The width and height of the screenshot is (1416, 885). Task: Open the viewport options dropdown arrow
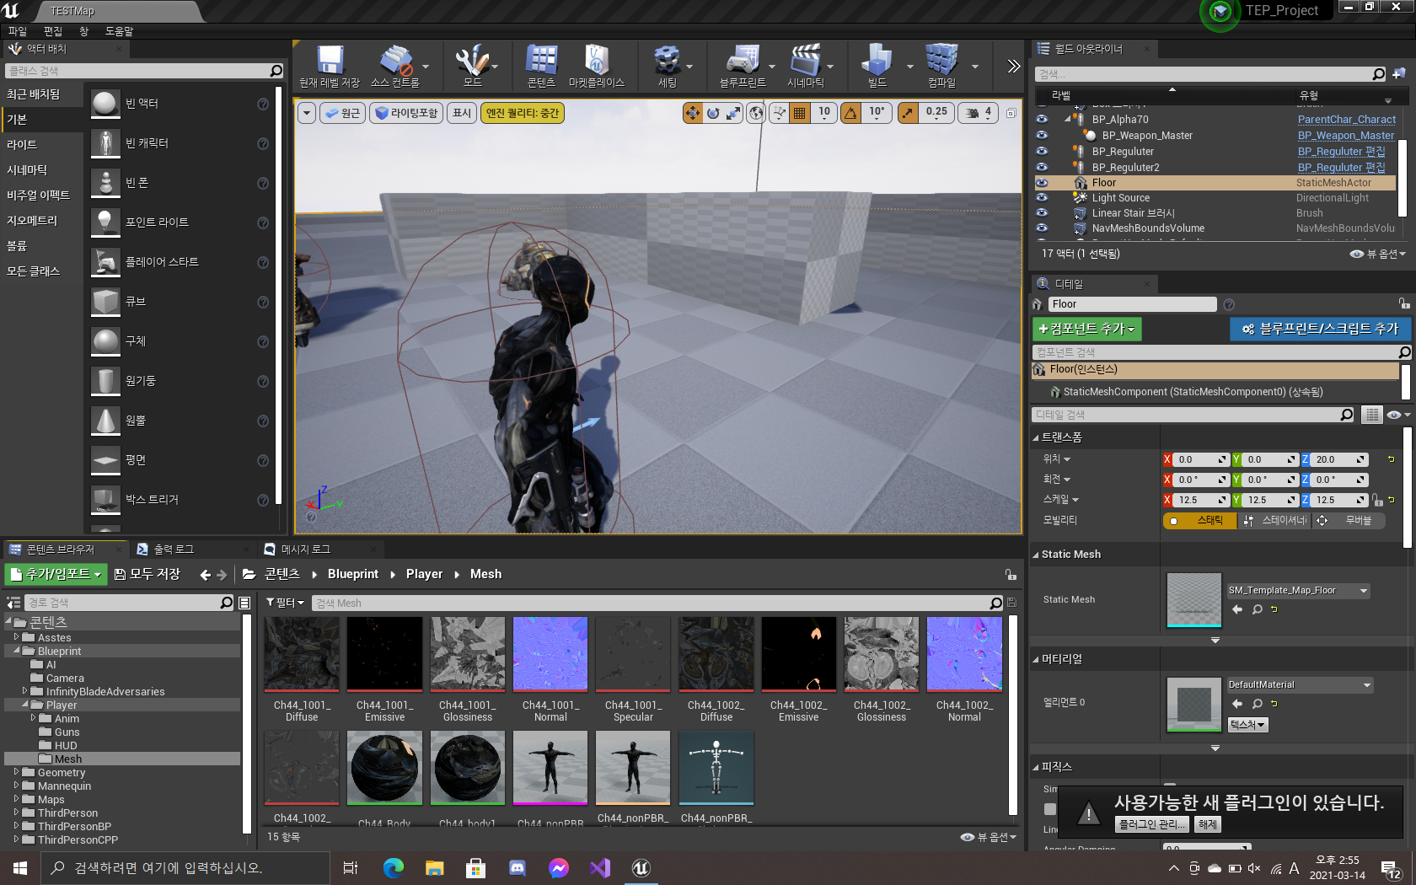coord(306,113)
